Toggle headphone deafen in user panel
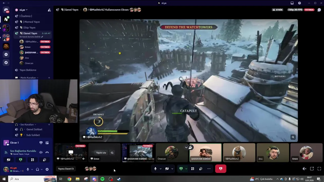The width and height of the screenshot is (324, 182). click(x=37, y=170)
